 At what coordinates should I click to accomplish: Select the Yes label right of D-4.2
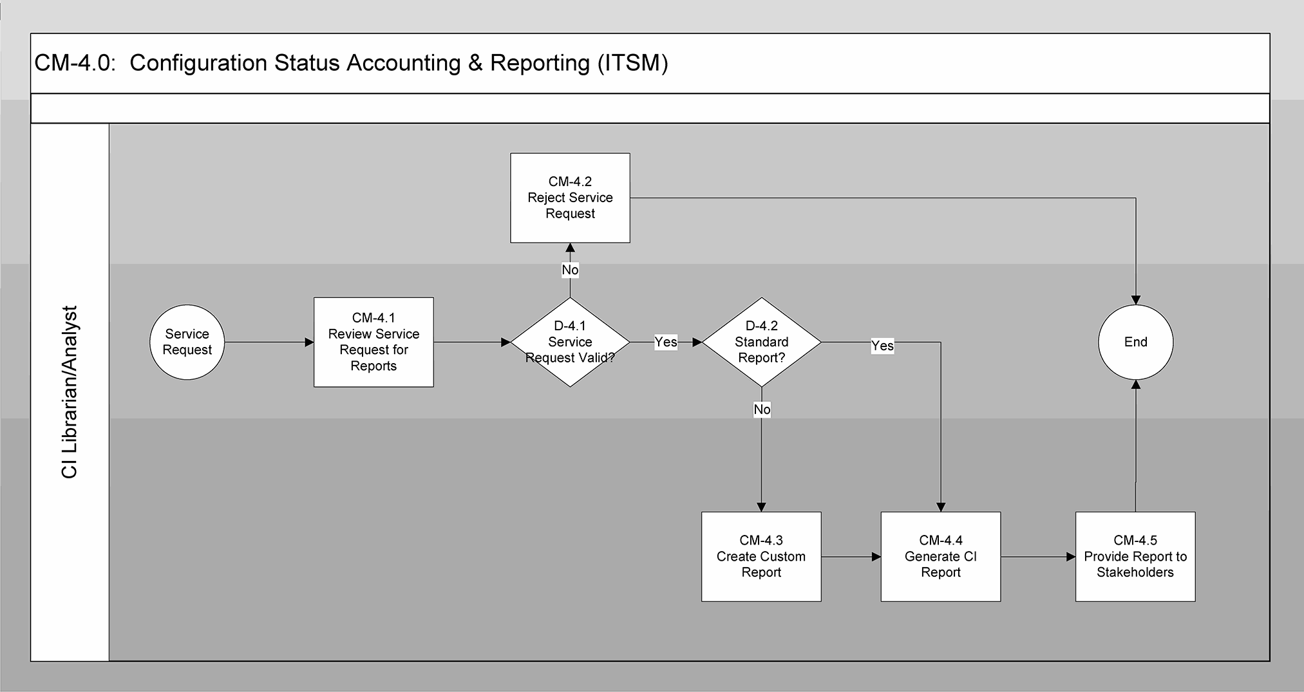(882, 346)
